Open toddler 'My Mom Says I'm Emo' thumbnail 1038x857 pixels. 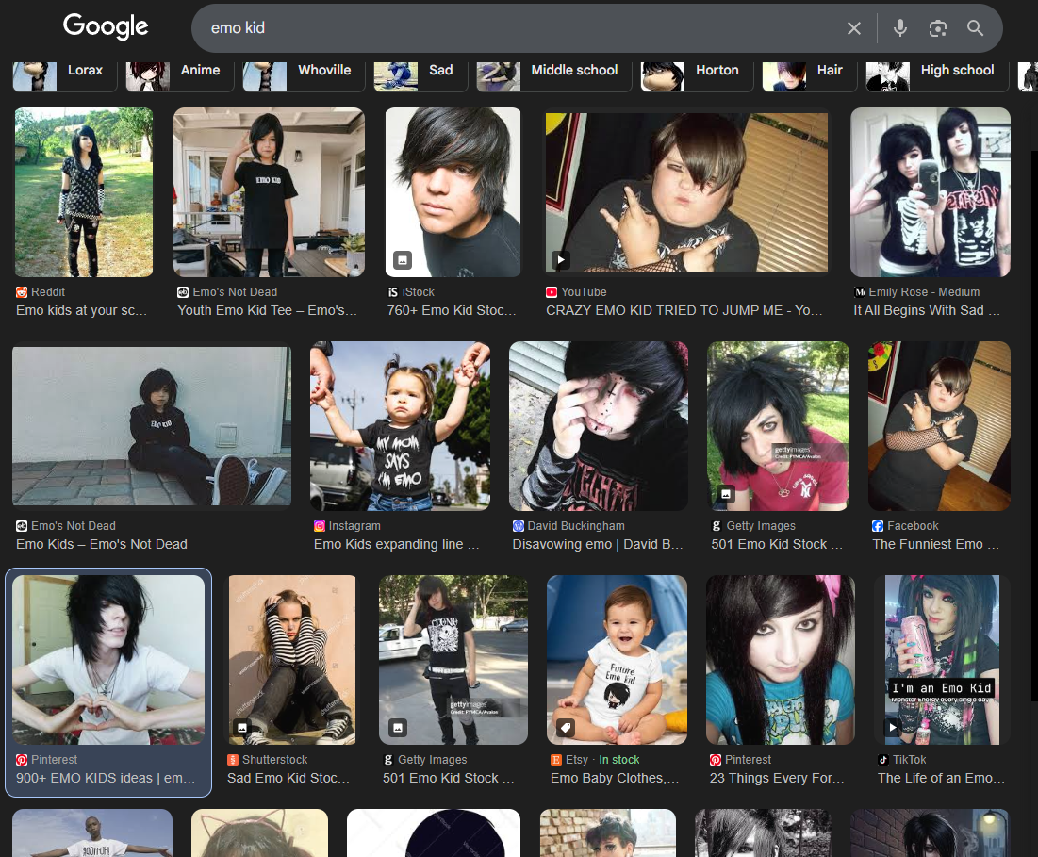[x=401, y=426]
